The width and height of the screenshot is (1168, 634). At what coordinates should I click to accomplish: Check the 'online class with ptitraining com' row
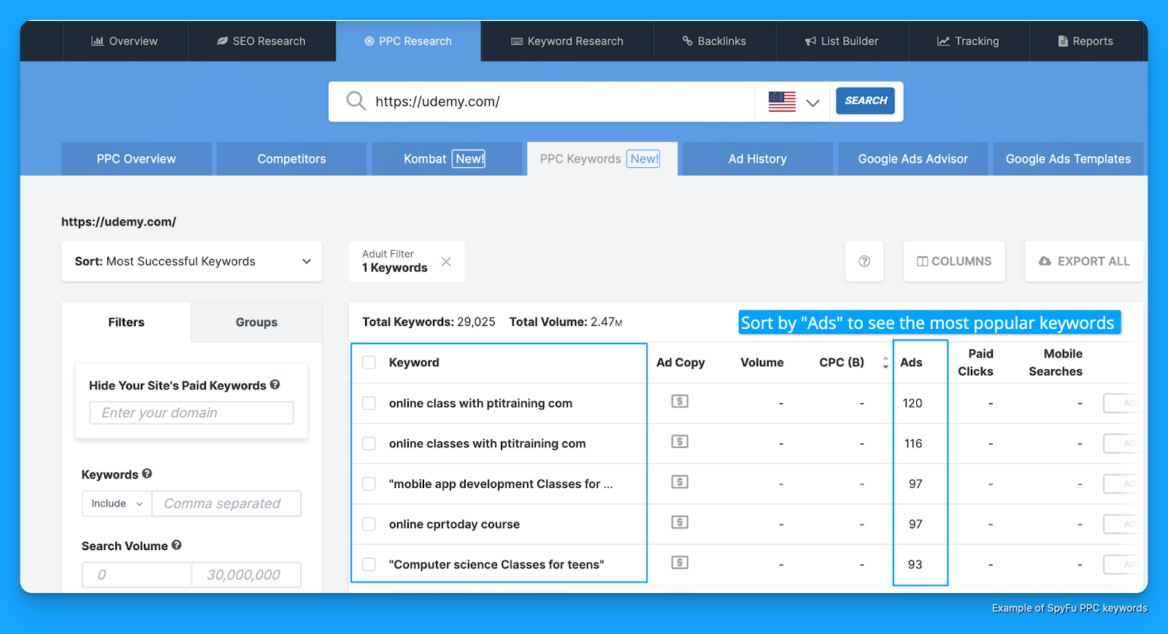click(369, 403)
